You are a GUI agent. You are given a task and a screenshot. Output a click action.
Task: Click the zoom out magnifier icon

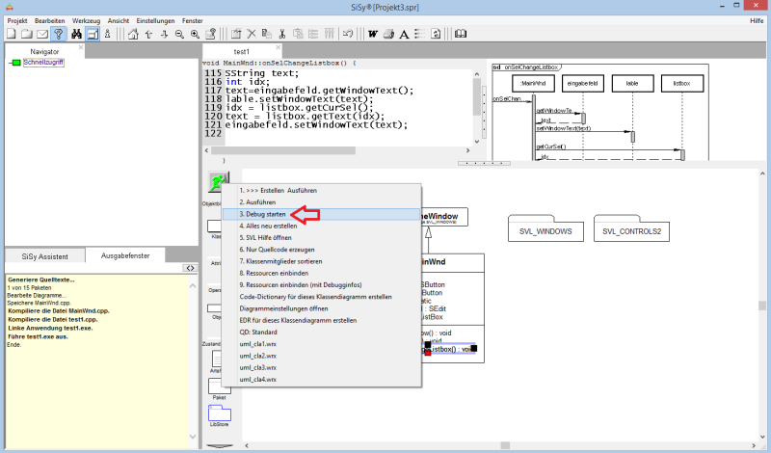coord(180,35)
